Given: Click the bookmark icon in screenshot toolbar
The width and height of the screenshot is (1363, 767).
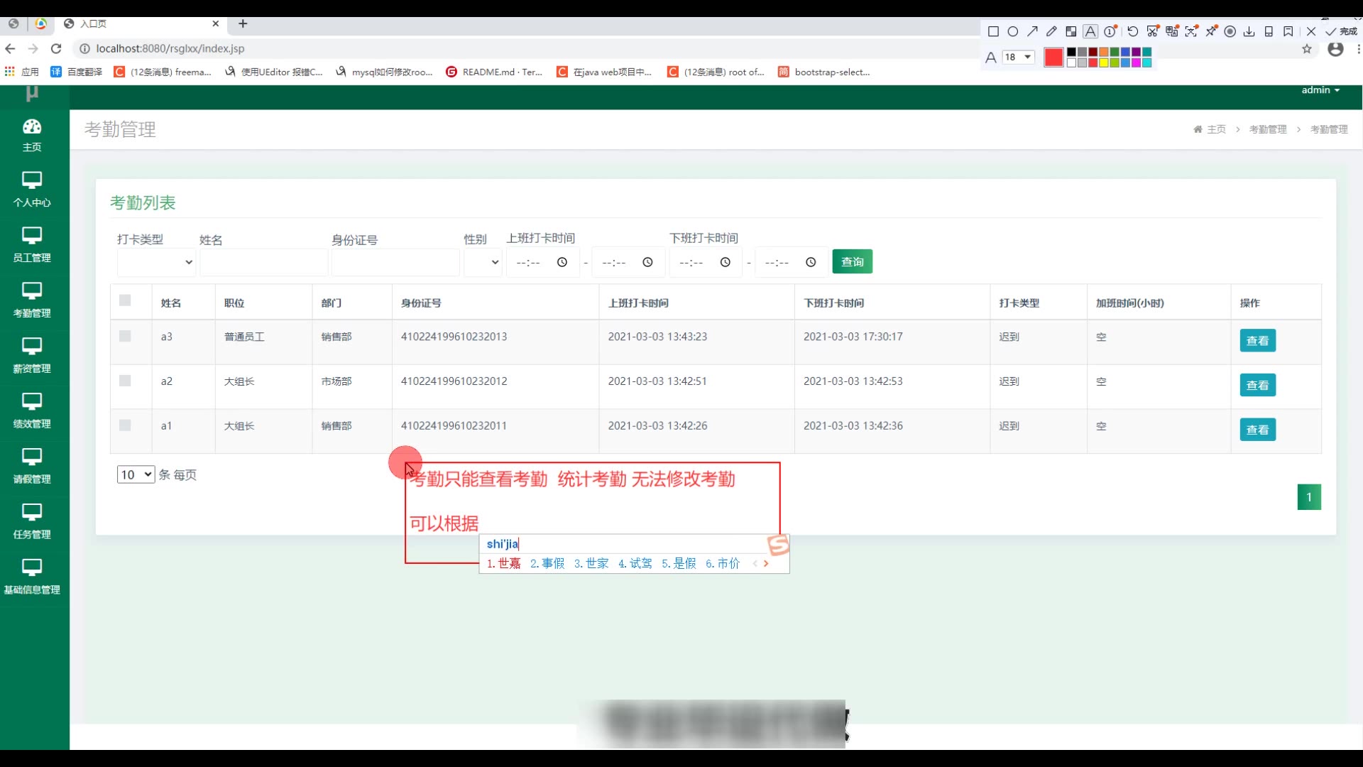Looking at the screenshot, I should (x=1288, y=31).
